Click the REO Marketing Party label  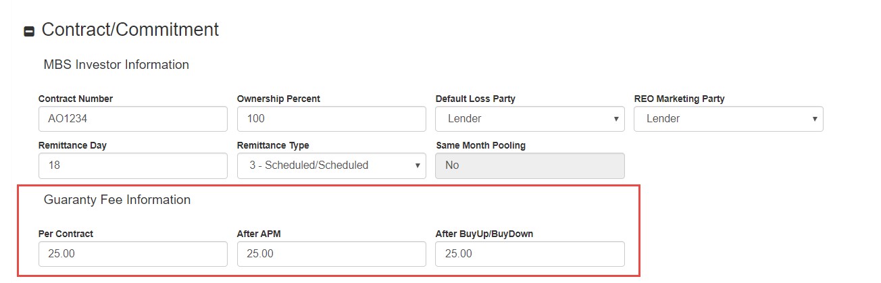pyautogui.click(x=679, y=99)
